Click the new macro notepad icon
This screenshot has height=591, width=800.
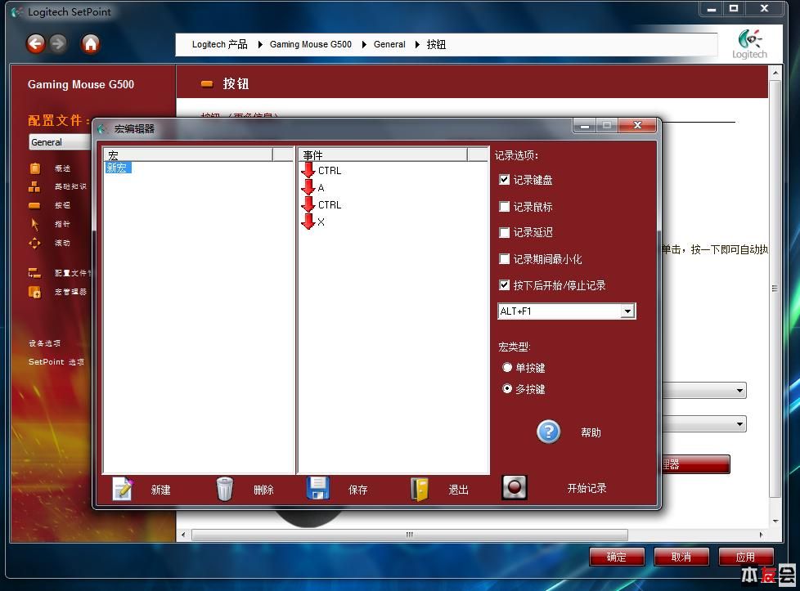[x=123, y=489]
